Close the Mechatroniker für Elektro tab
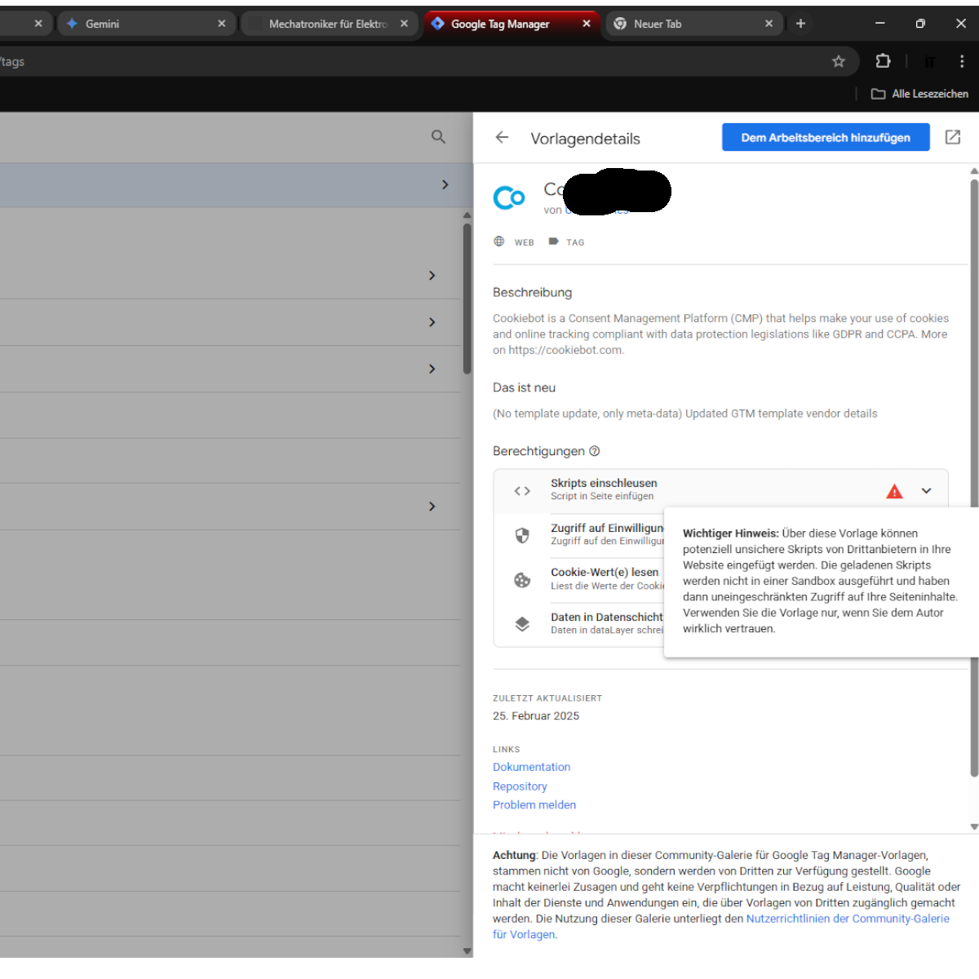 pos(404,24)
